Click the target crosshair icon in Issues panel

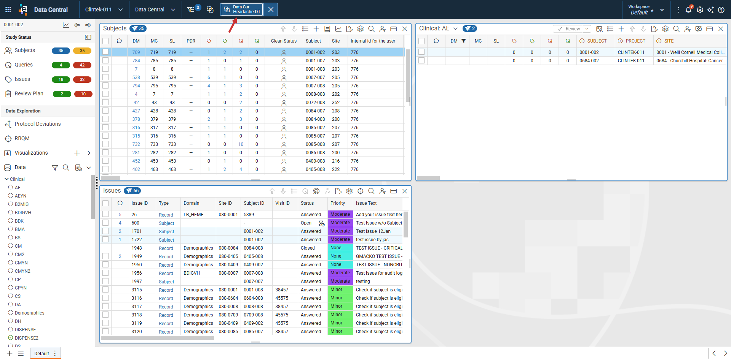coord(361,191)
